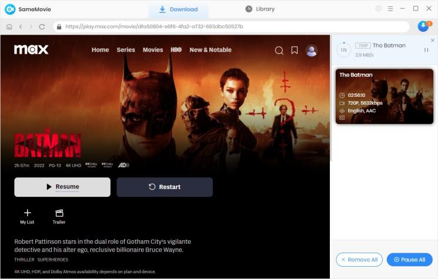Reload the page with refresh icon
The height and width of the screenshot is (279, 438).
[42, 27]
